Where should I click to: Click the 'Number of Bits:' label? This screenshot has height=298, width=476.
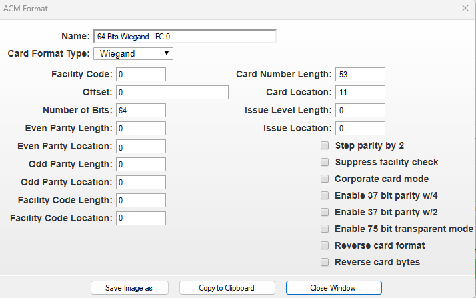point(77,110)
